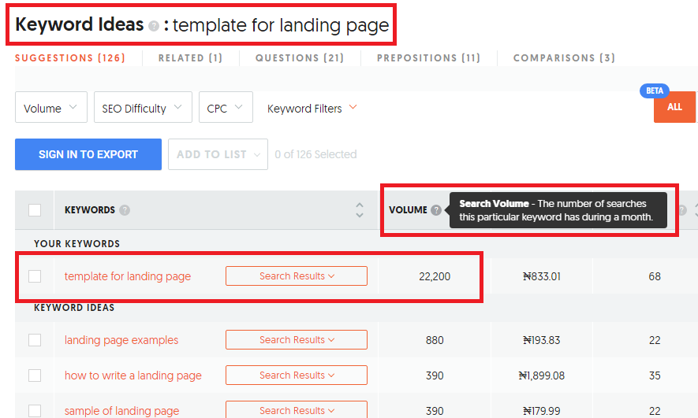This screenshot has width=698, height=418.
Task: Check the 'landing page examples' row checkbox
Action: pos(35,340)
